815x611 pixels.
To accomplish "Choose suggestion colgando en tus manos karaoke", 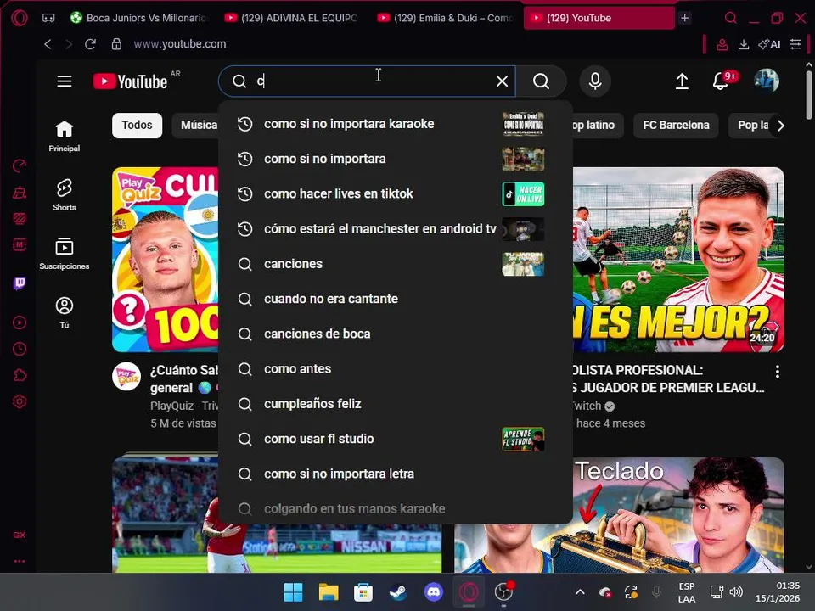I will coord(395,508).
